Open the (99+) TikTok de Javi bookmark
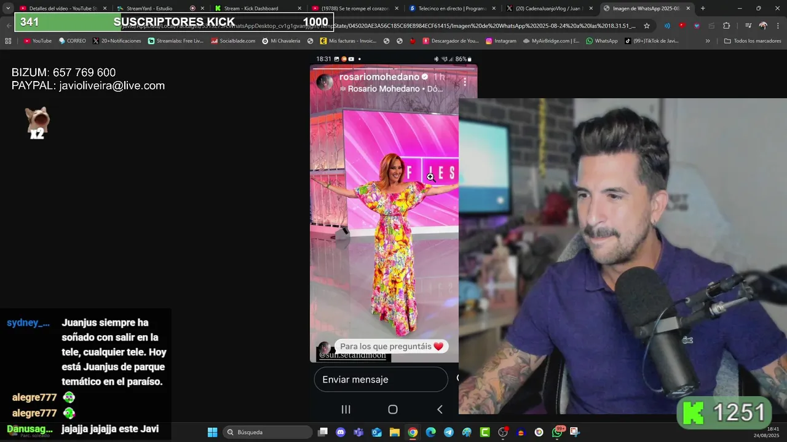 652,41
